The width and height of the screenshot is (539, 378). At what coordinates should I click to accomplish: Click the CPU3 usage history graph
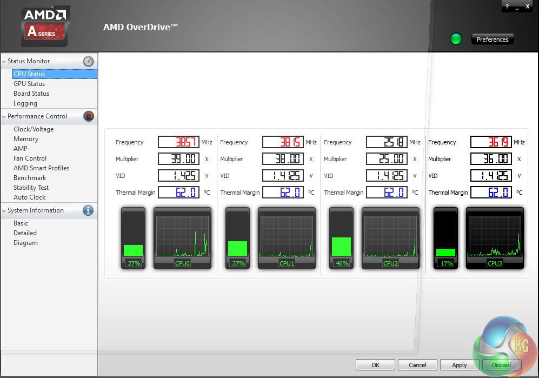click(x=495, y=237)
